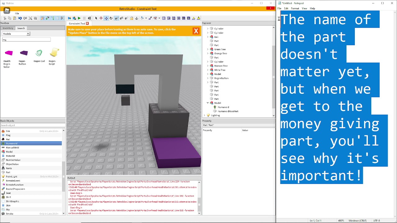
Task: Close the Constraint Test tab
Action: (x=87, y=24)
